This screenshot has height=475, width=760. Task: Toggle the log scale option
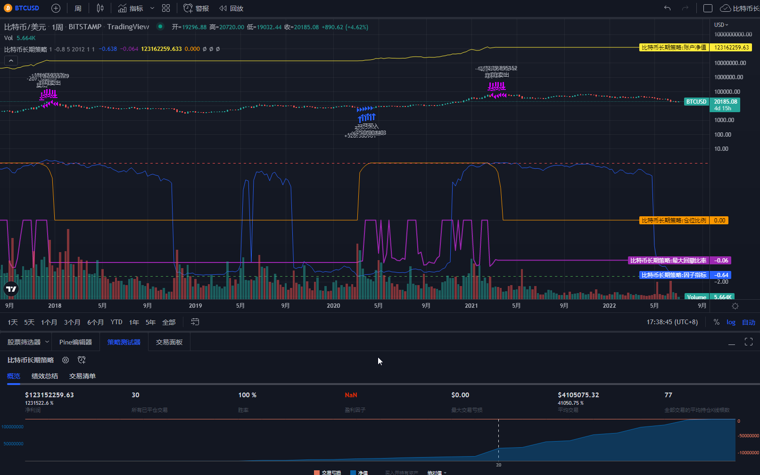pyautogui.click(x=731, y=322)
